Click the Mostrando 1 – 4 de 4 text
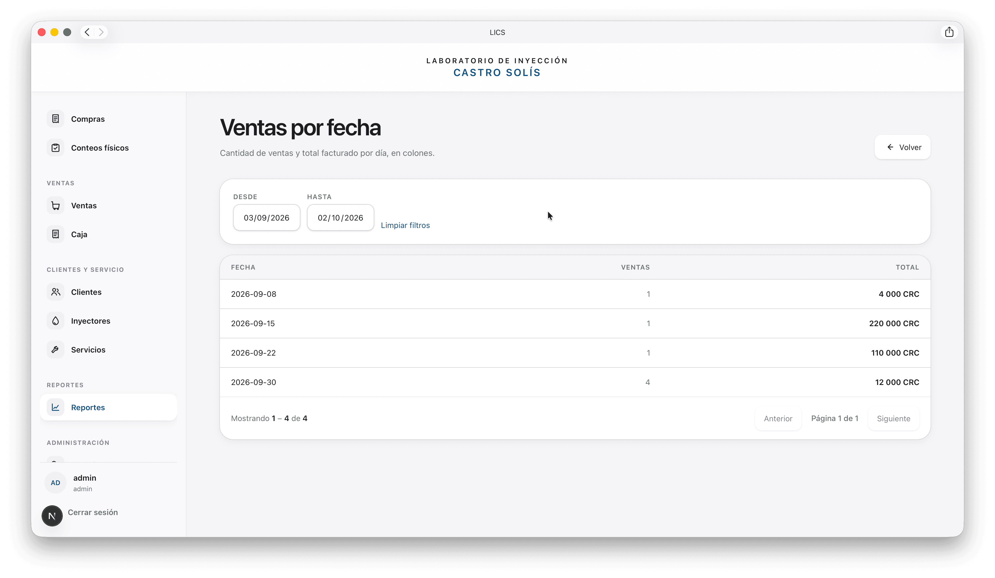This screenshot has height=578, width=995. (x=269, y=418)
